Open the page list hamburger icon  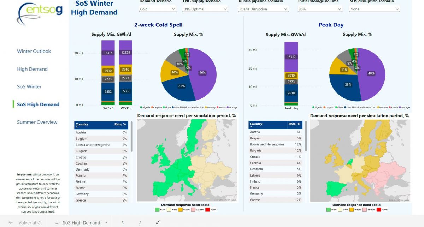pos(57,223)
